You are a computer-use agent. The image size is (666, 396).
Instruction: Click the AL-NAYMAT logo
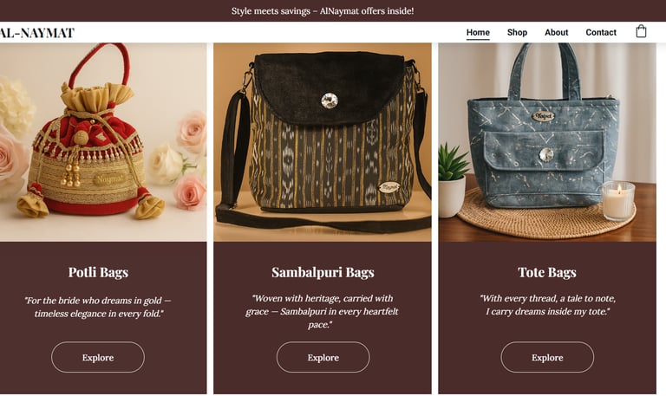click(x=37, y=33)
